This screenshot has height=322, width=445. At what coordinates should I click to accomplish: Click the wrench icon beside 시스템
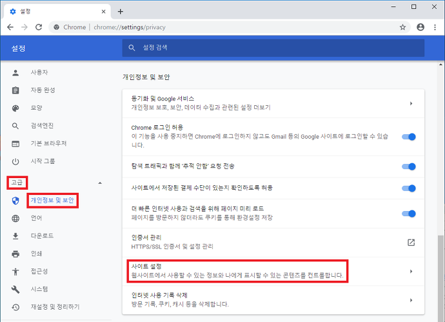click(15, 289)
